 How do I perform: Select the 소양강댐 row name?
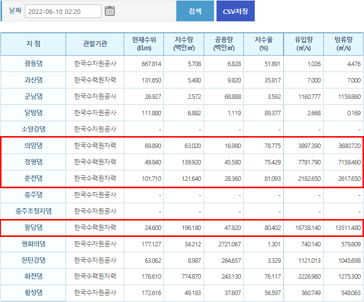click(33, 129)
